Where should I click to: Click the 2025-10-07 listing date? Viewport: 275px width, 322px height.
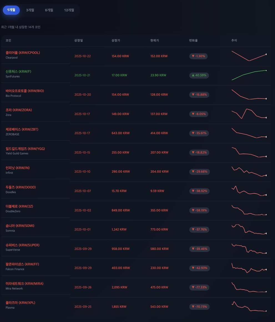[82, 191]
